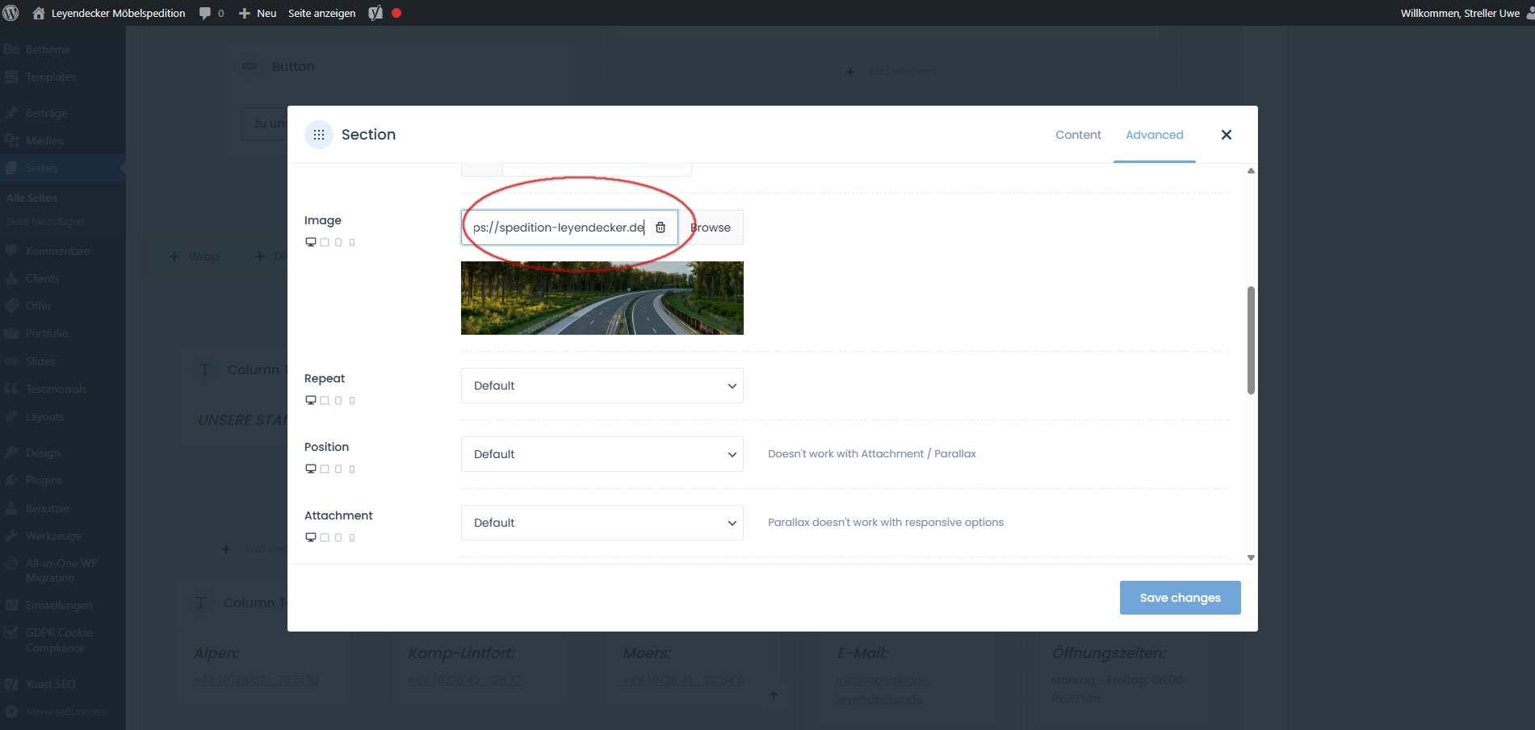This screenshot has height=730, width=1535.
Task: Expand the Position dropdown
Action: click(x=602, y=454)
